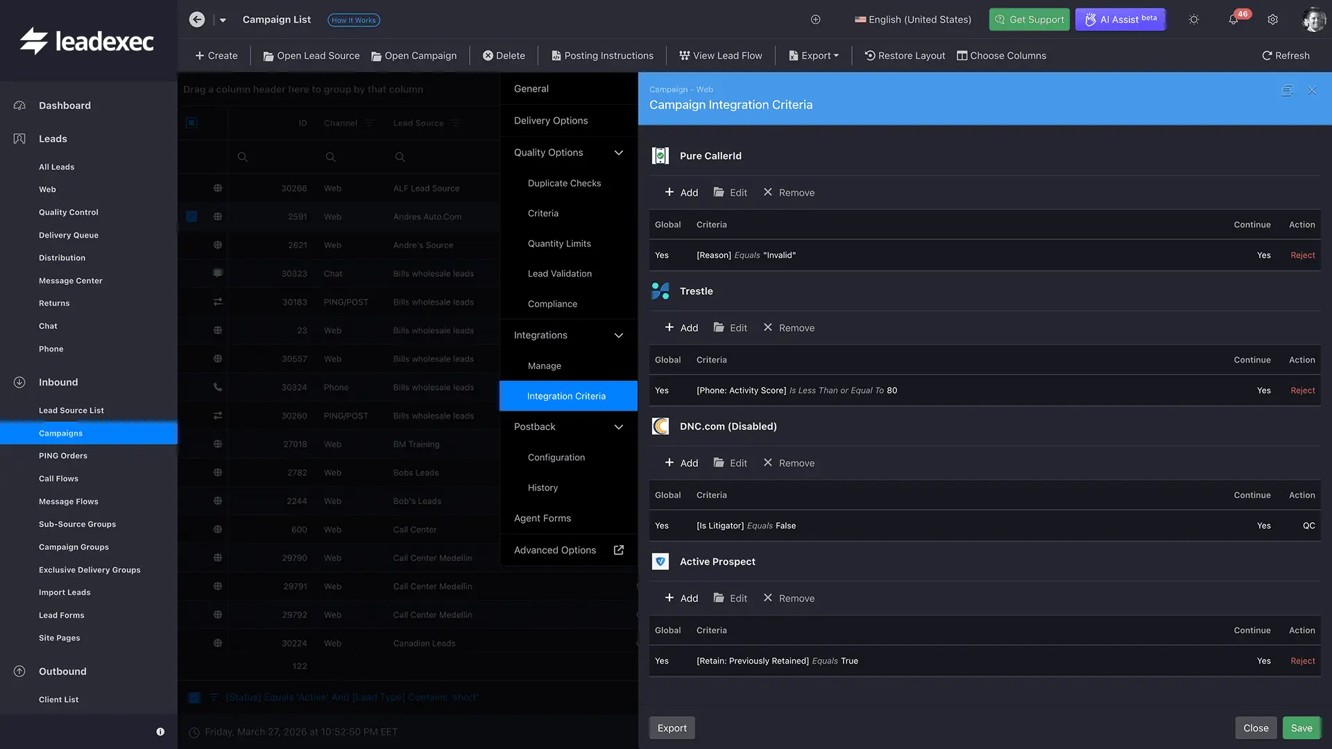Viewport: 1332px width, 749px height.
Task: Open the settings gear icon
Action: pos(1273,19)
